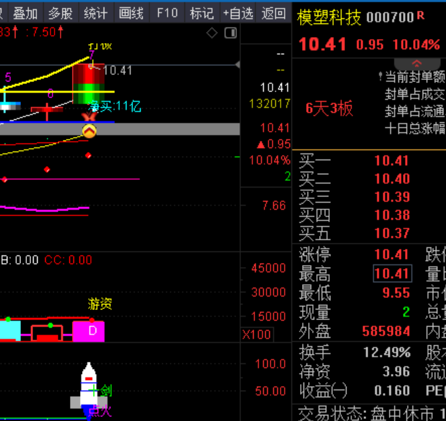
Task: Click the red diamond marker below the candle
Action: 88,155
